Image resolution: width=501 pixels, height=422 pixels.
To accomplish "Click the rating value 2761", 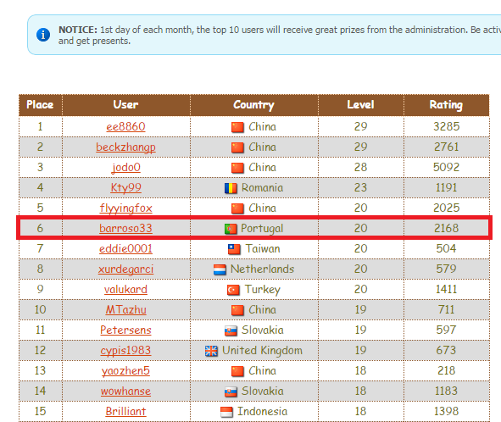I will 447,147.
